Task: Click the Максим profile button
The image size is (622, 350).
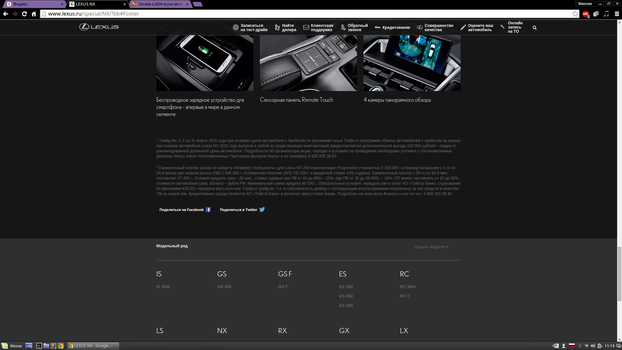Action: click(585, 4)
